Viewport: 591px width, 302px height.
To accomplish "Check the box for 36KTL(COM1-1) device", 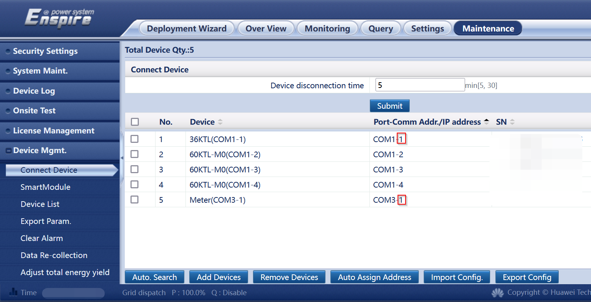I will [135, 139].
